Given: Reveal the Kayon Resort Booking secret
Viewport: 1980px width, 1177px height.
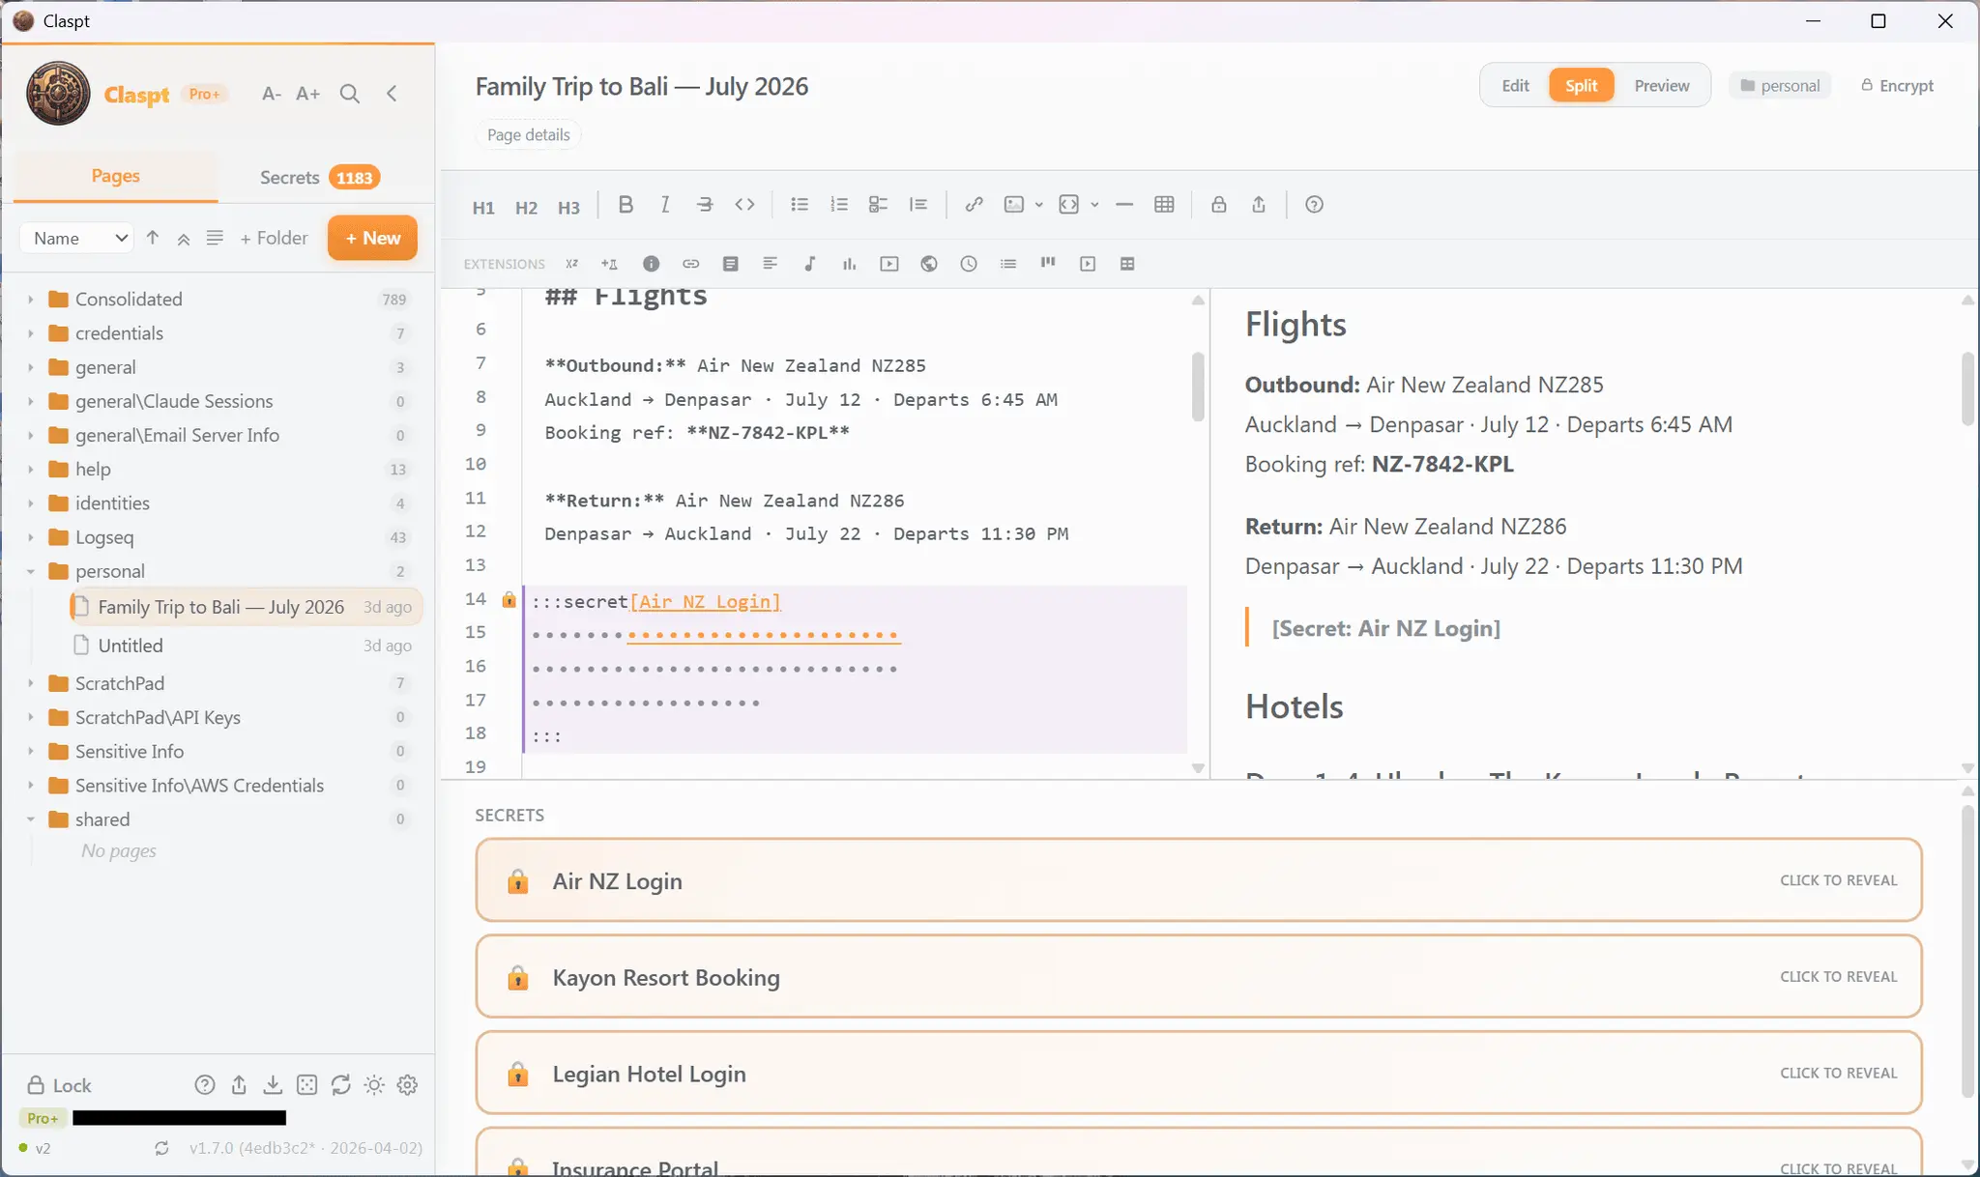Looking at the screenshot, I should pos(1199,977).
